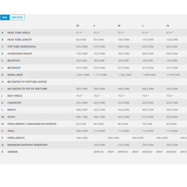This screenshot has width=187, height=187.
Task: Click the WHEEL BASE row label
Action: 15,75
